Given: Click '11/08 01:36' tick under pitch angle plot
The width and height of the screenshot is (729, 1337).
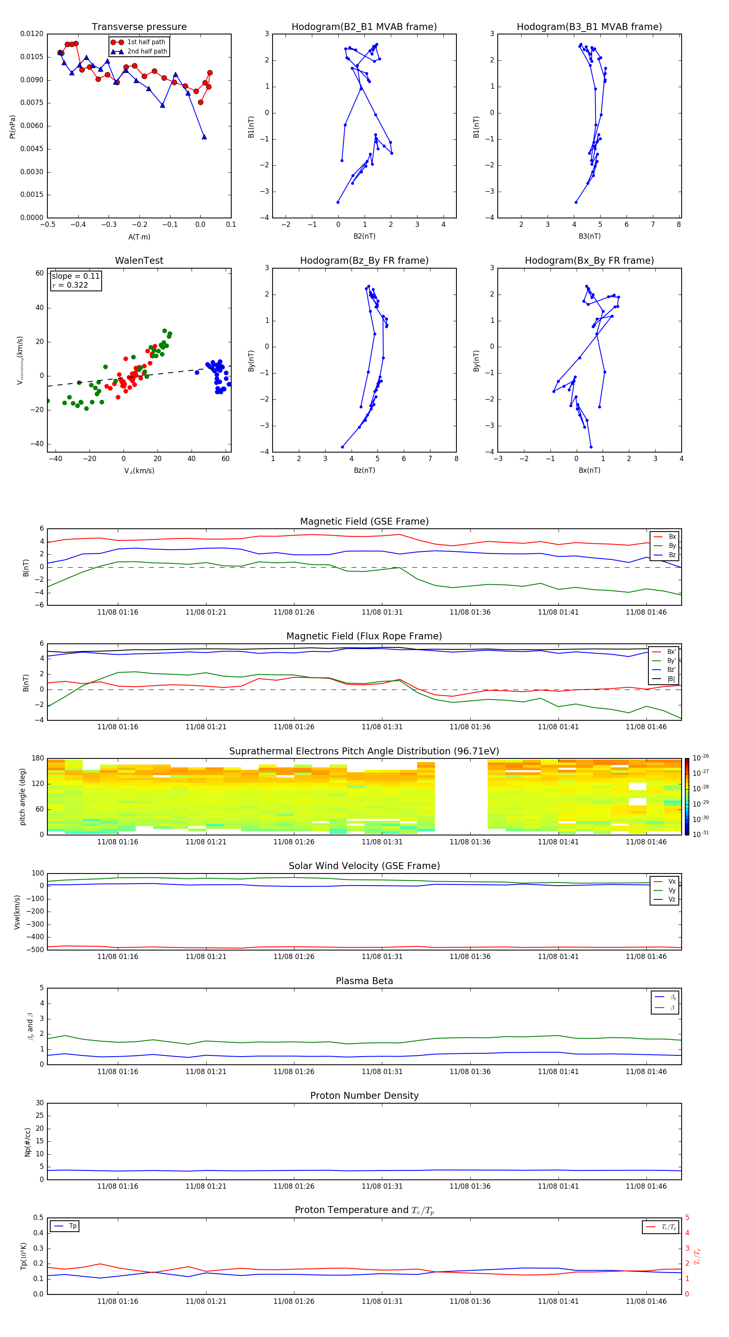Looking at the screenshot, I should click(x=470, y=842).
